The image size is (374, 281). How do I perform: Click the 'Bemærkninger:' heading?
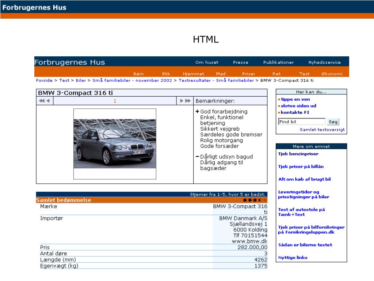[x=215, y=101]
